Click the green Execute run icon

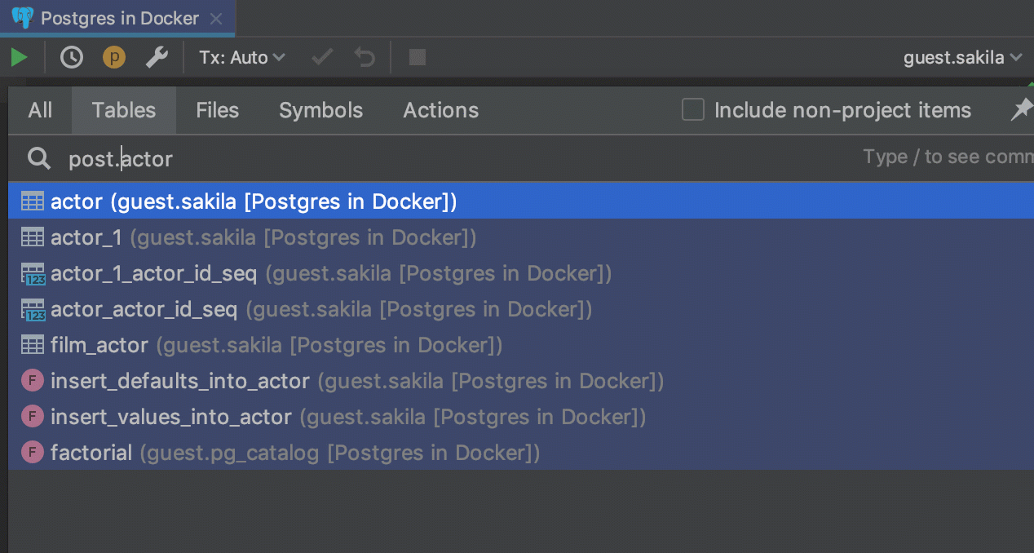(x=19, y=58)
